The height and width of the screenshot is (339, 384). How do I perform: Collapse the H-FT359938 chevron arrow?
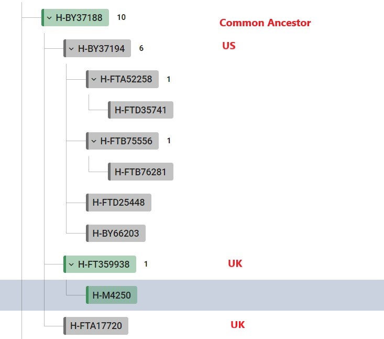[71, 264]
